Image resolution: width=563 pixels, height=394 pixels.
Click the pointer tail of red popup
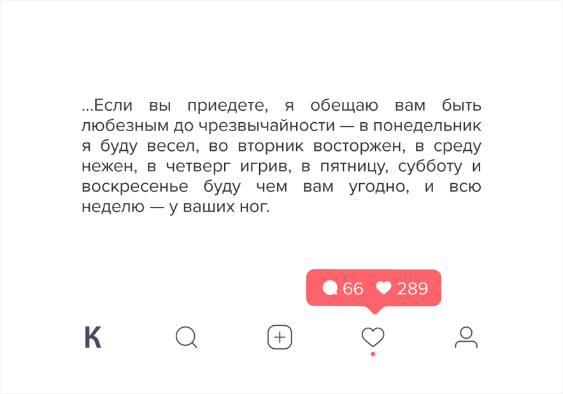point(374,310)
